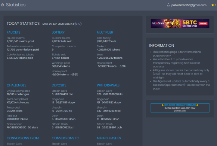The height and width of the screenshot is (146, 217).
Task: Click the 36,873.85 doge deposit value
Action: pyautogui.click(x=65, y=103)
